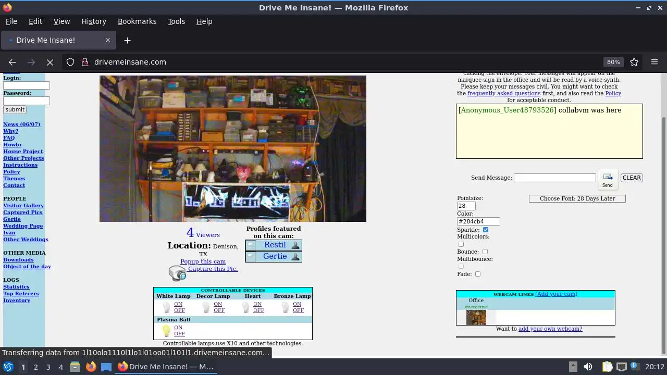Image resolution: width=667 pixels, height=375 pixels.
Task: Click the person icon beside Restil
Action: 295,245
